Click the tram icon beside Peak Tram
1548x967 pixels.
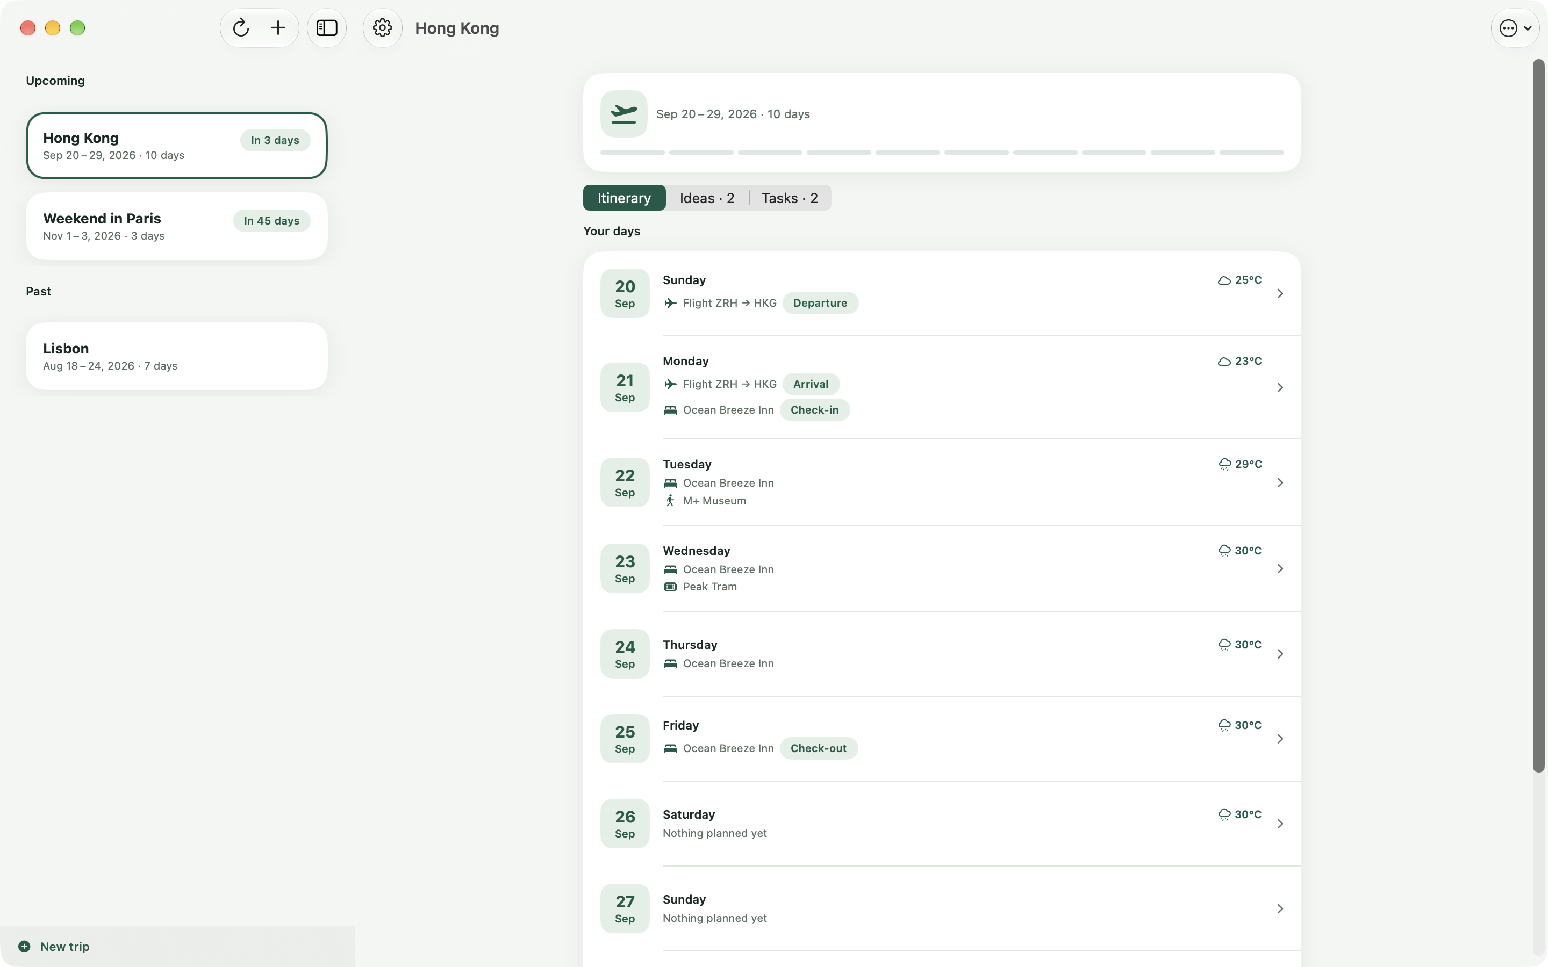point(670,587)
